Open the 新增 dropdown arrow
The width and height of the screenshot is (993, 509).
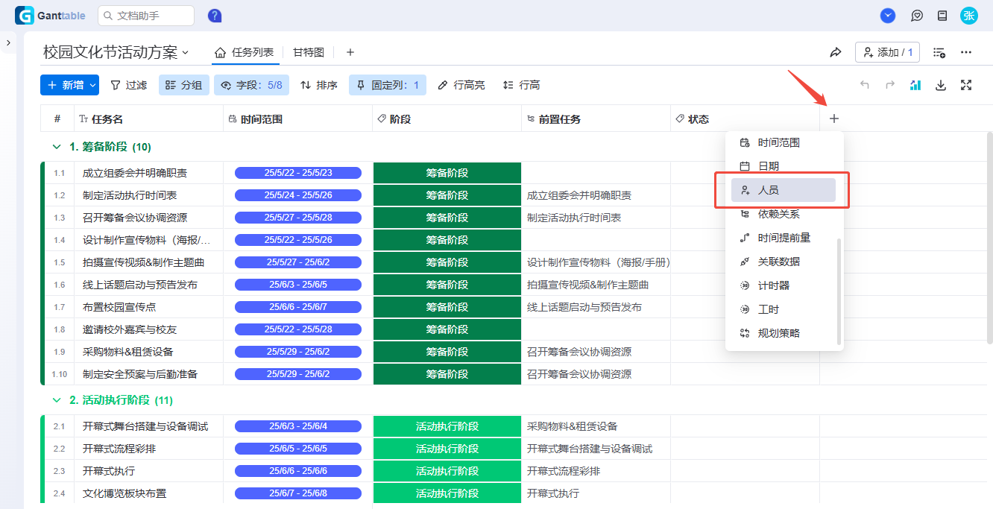(x=93, y=85)
